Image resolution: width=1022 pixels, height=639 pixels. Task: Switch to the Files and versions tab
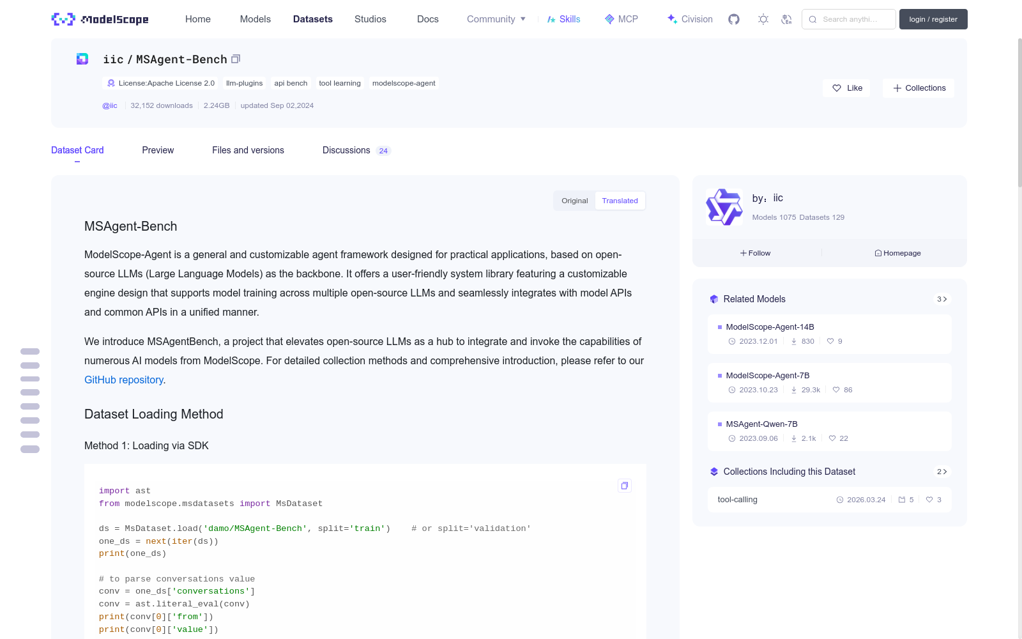point(248,150)
